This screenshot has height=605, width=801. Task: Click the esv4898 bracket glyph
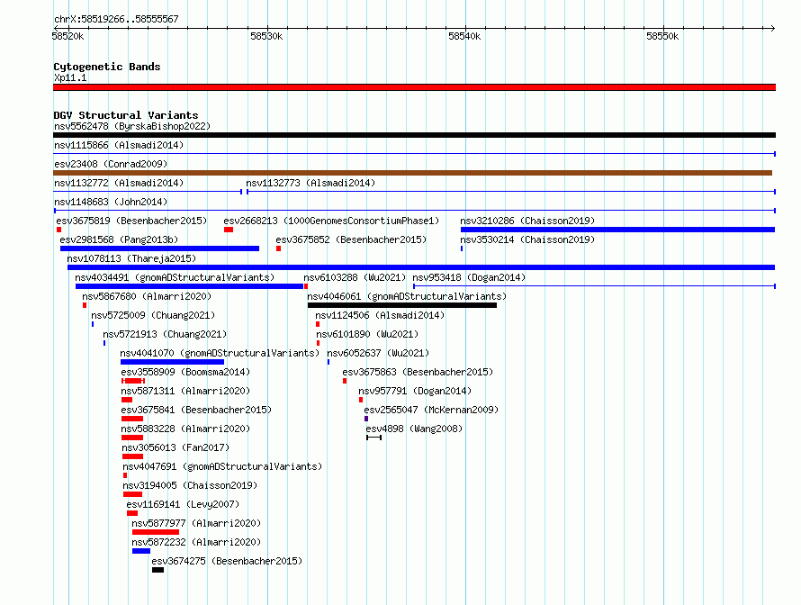[373, 438]
